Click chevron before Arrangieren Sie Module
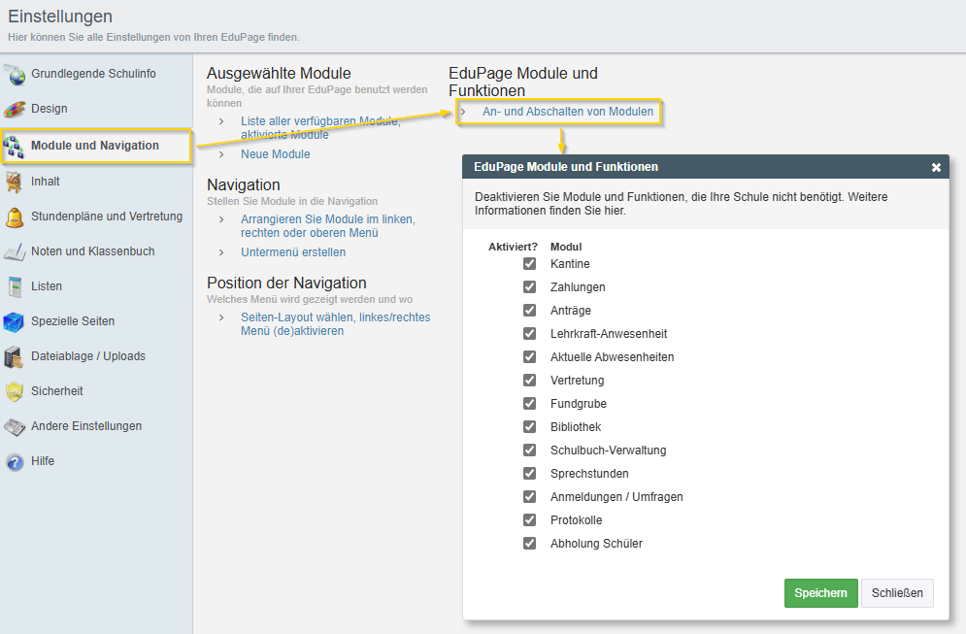The image size is (966, 634). (x=221, y=219)
